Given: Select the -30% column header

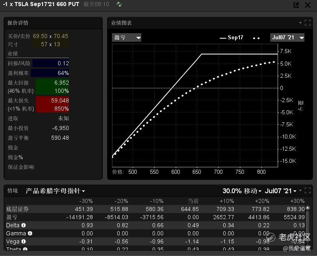Looking at the screenshot, I should [86, 201].
